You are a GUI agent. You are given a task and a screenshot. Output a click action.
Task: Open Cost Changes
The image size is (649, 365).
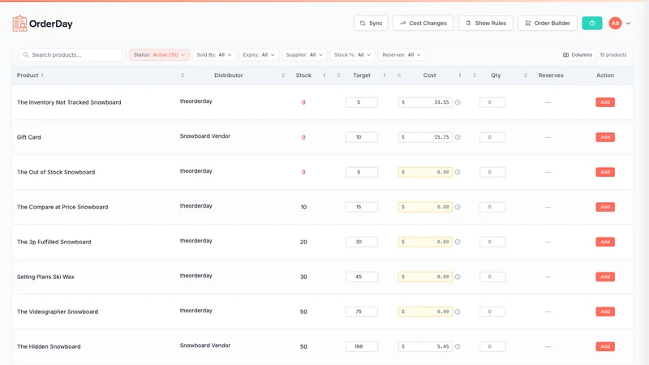423,24
